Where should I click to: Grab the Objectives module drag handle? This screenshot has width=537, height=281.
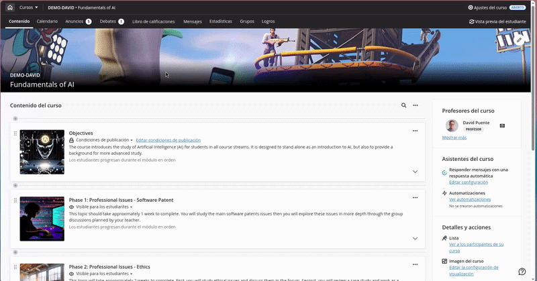(x=15, y=133)
